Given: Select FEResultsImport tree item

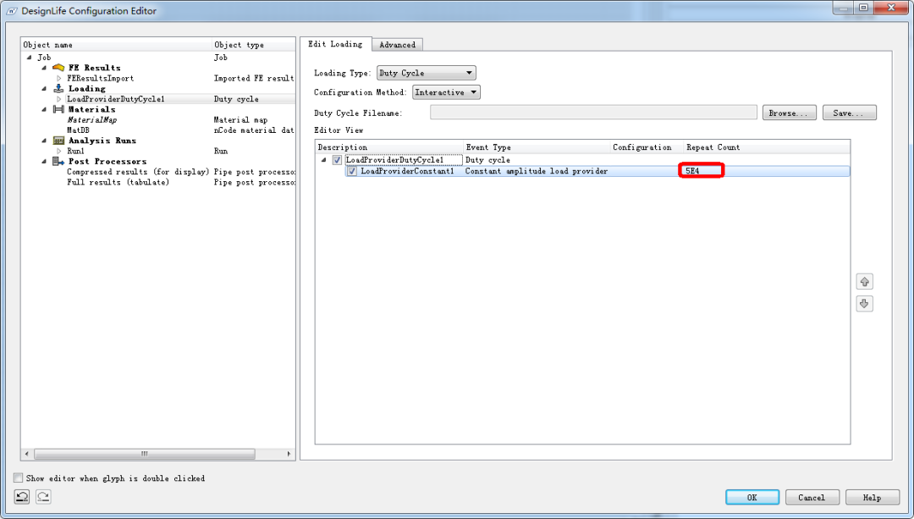Looking at the screenshot, I should (100, 78).
